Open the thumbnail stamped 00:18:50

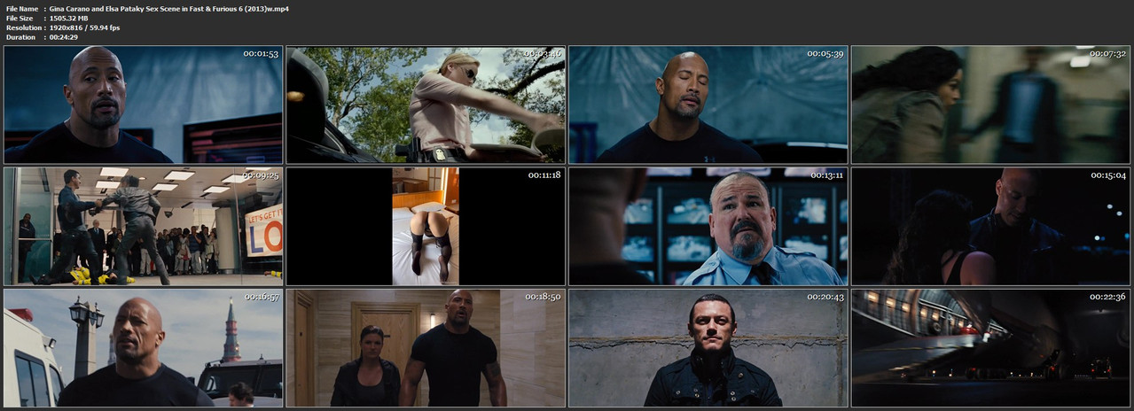pyautogui.click(x=426, y=347)
